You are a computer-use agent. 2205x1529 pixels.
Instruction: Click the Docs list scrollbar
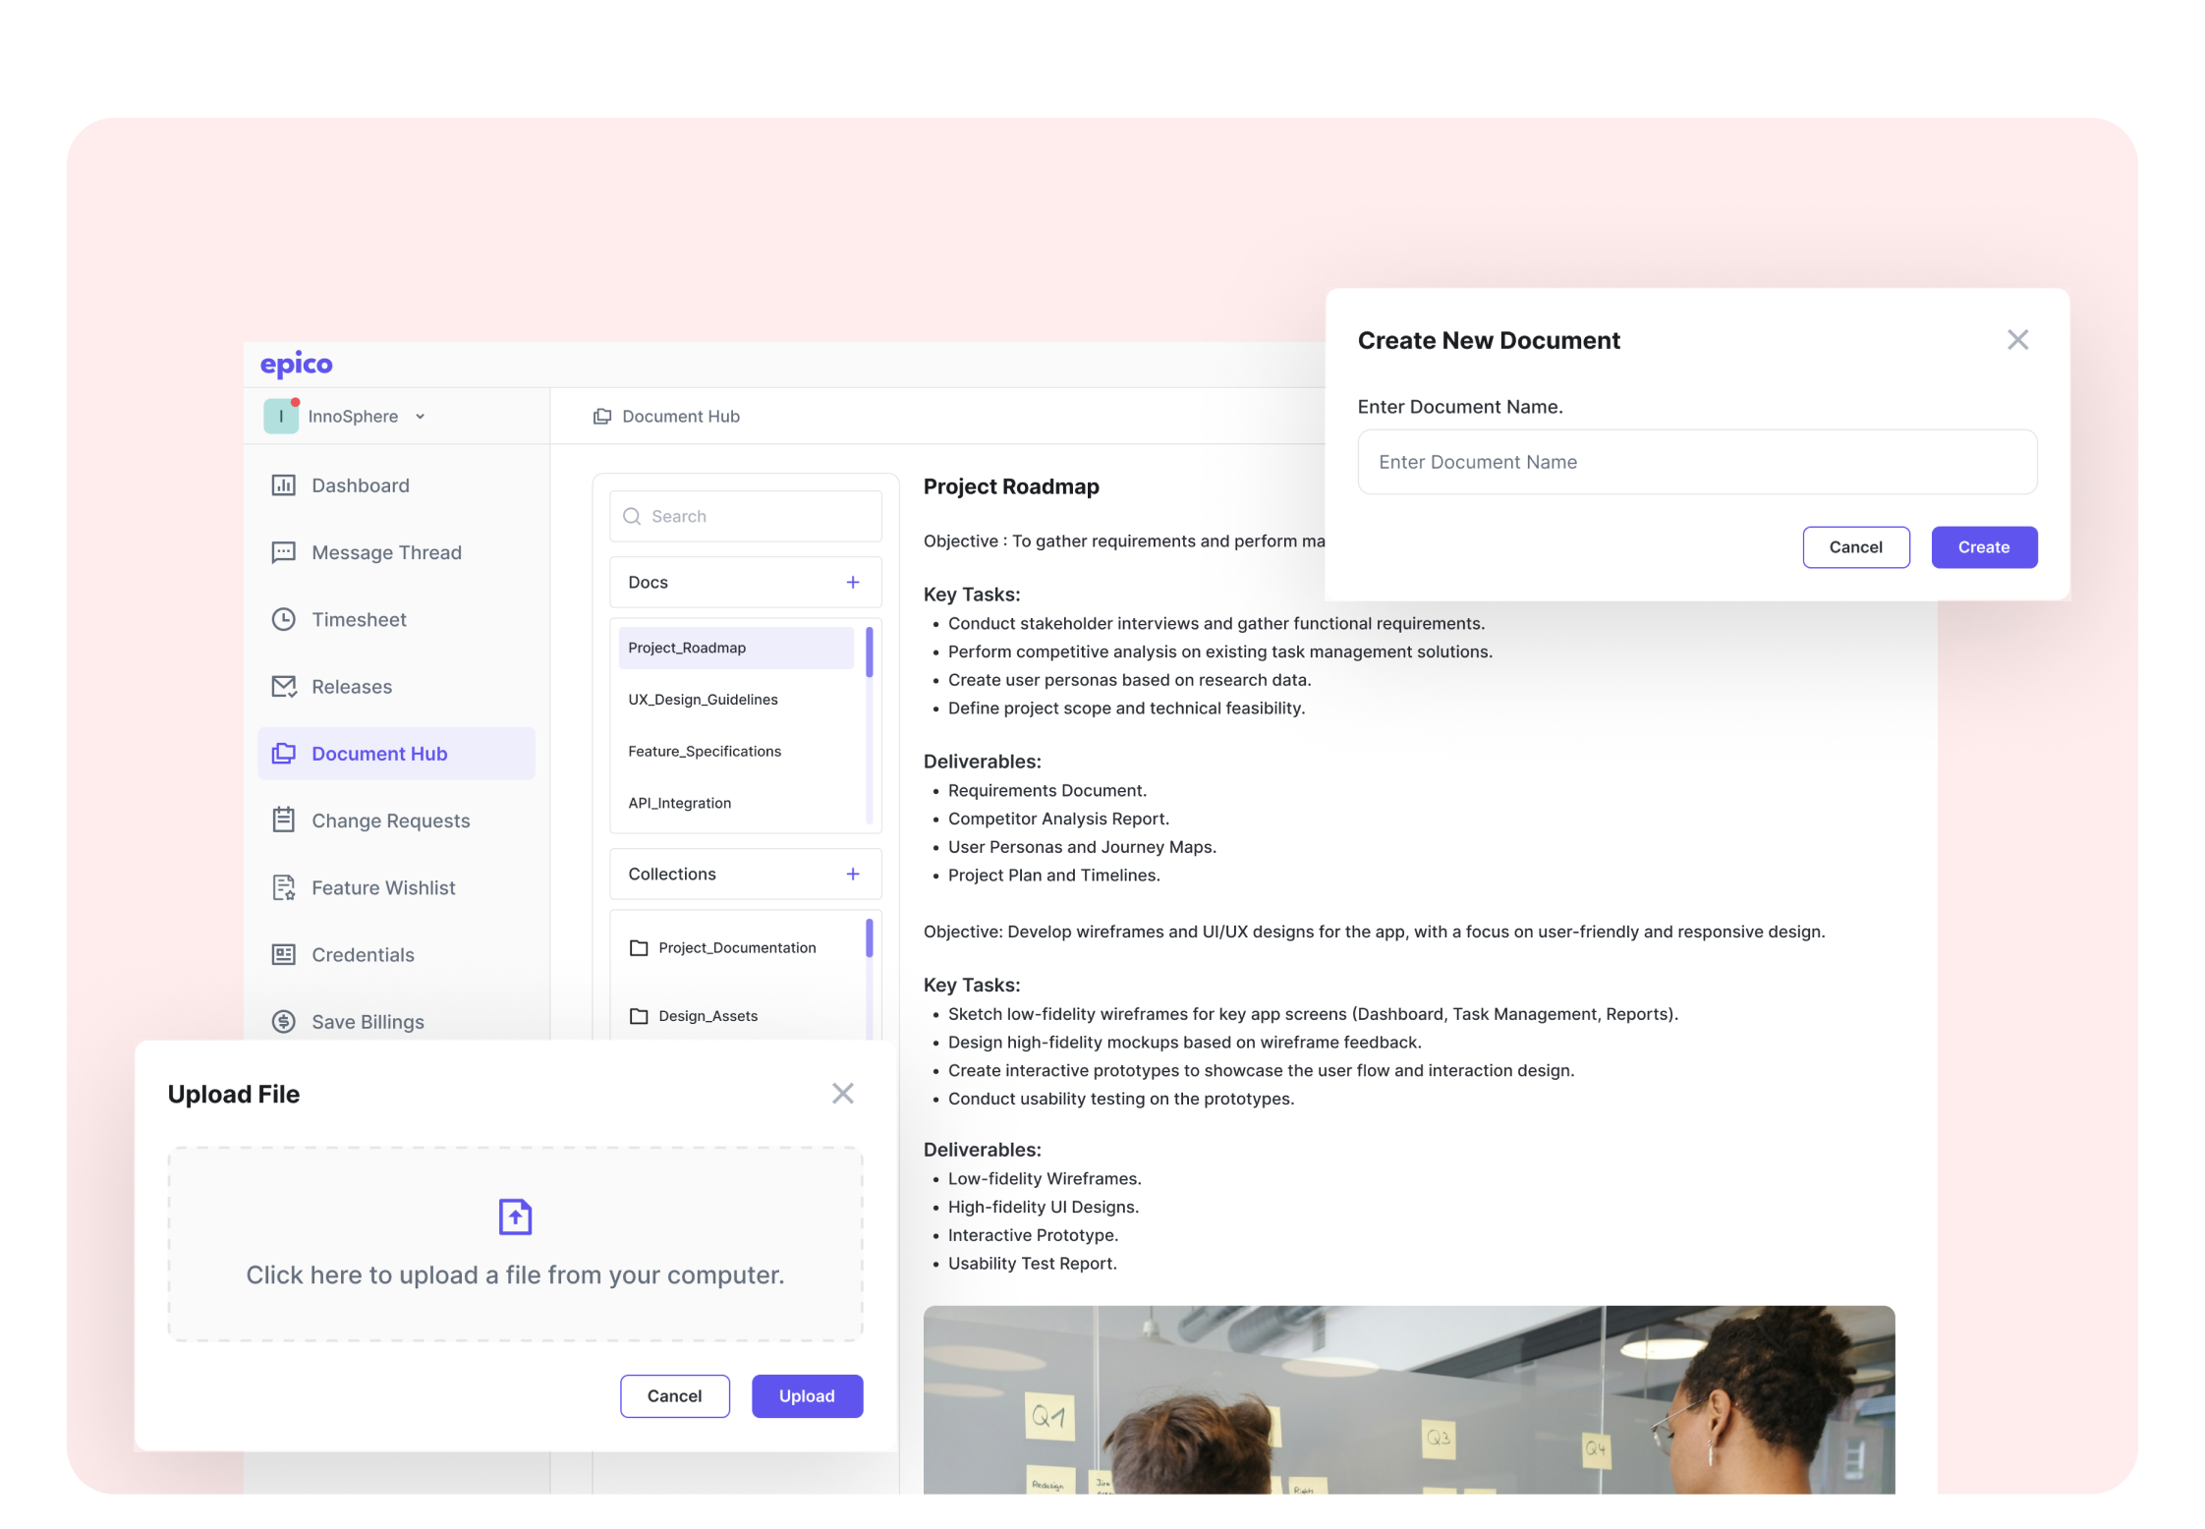[870, 652]
